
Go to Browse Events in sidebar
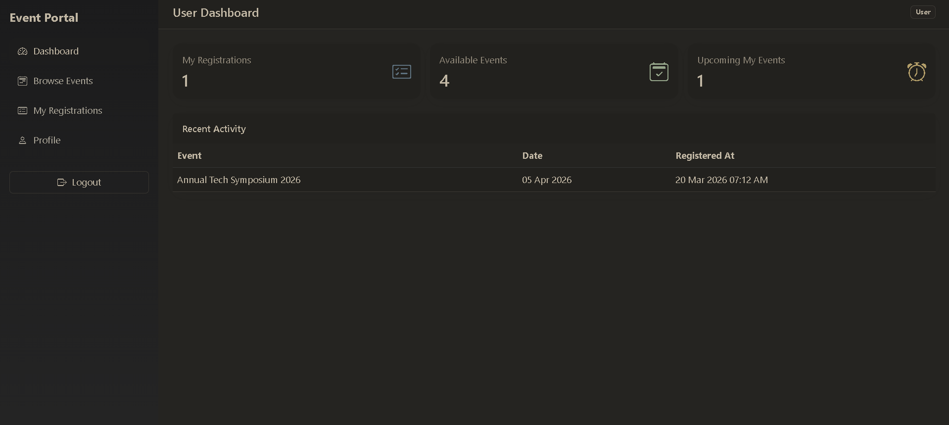coord(79,81)
